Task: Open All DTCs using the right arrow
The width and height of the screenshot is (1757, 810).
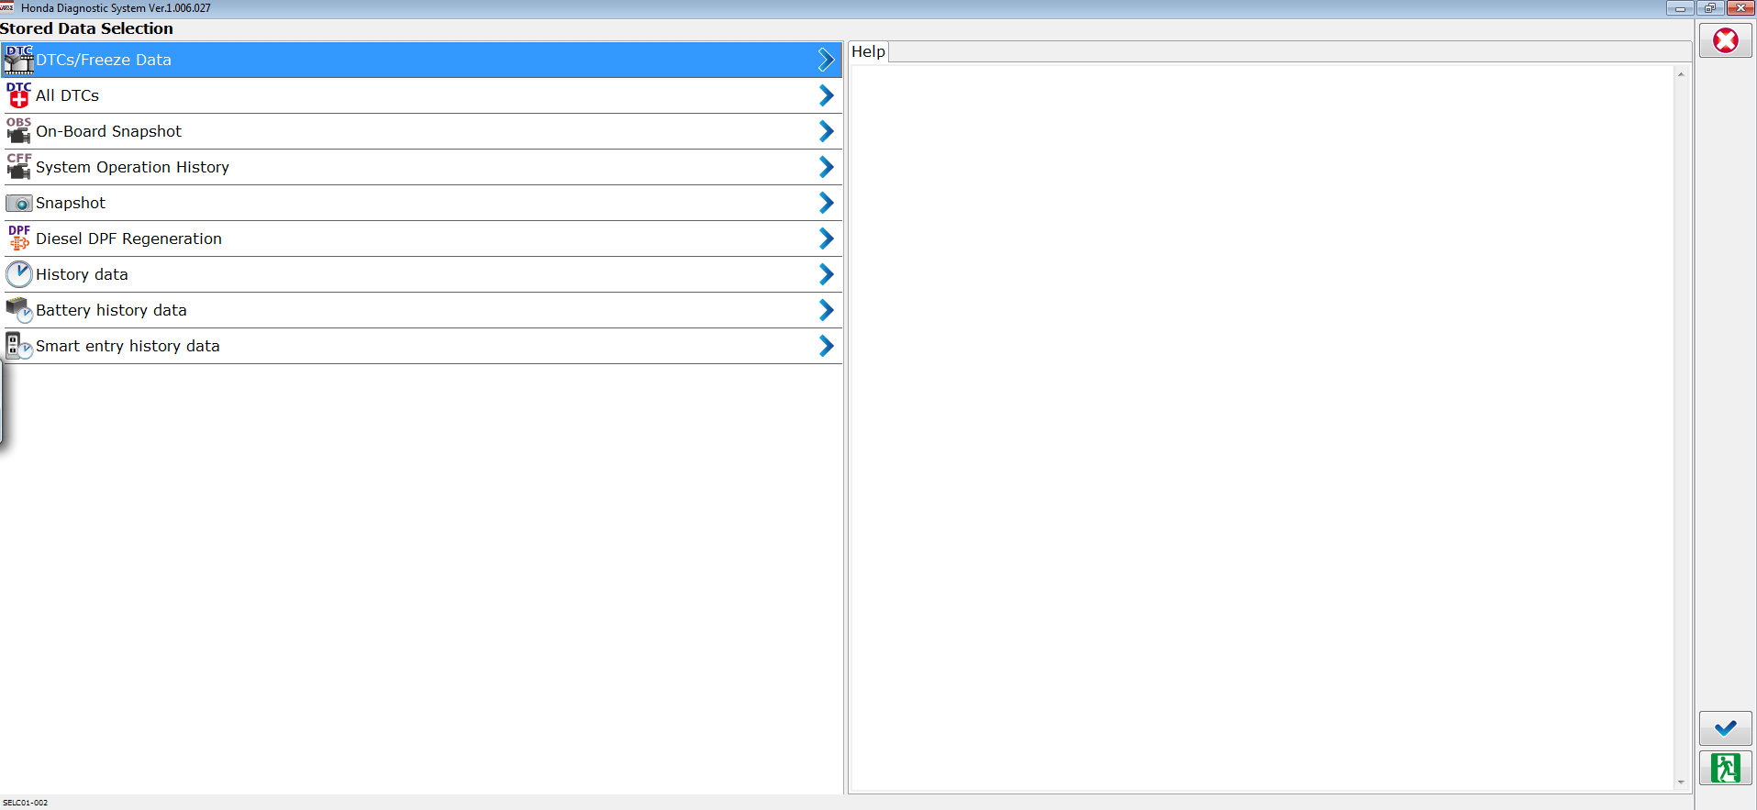Action: (826, 95)
